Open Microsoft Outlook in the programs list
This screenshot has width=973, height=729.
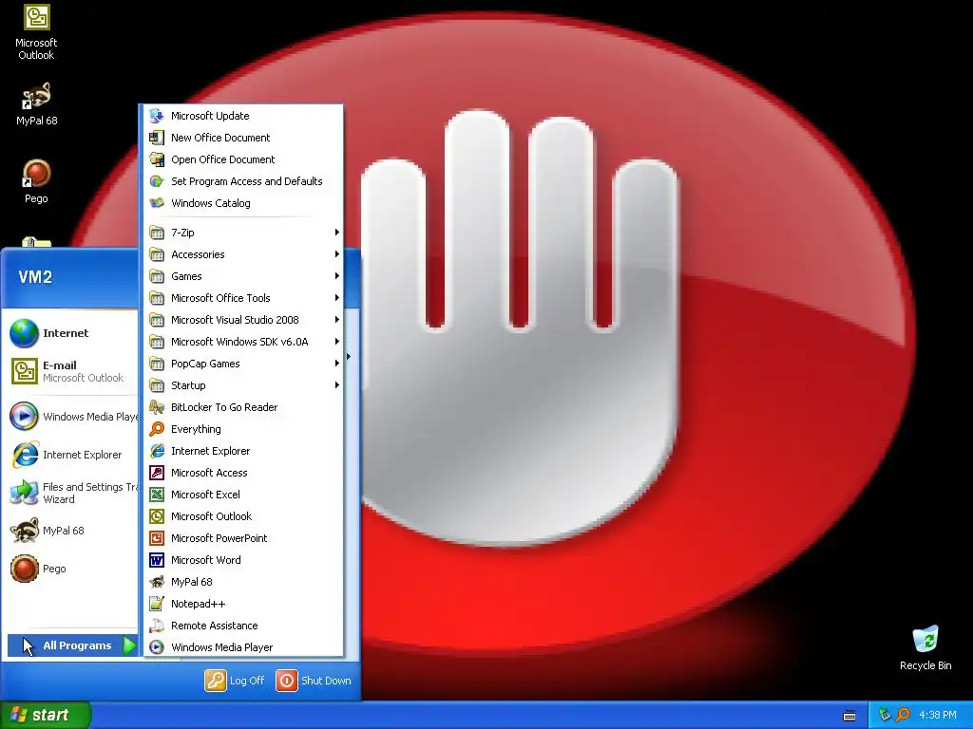[243, 516]
